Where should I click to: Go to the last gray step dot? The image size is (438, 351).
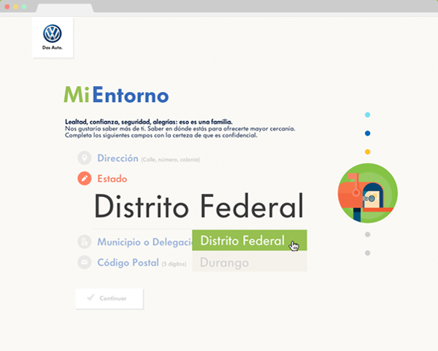click(x=368, y=252)
